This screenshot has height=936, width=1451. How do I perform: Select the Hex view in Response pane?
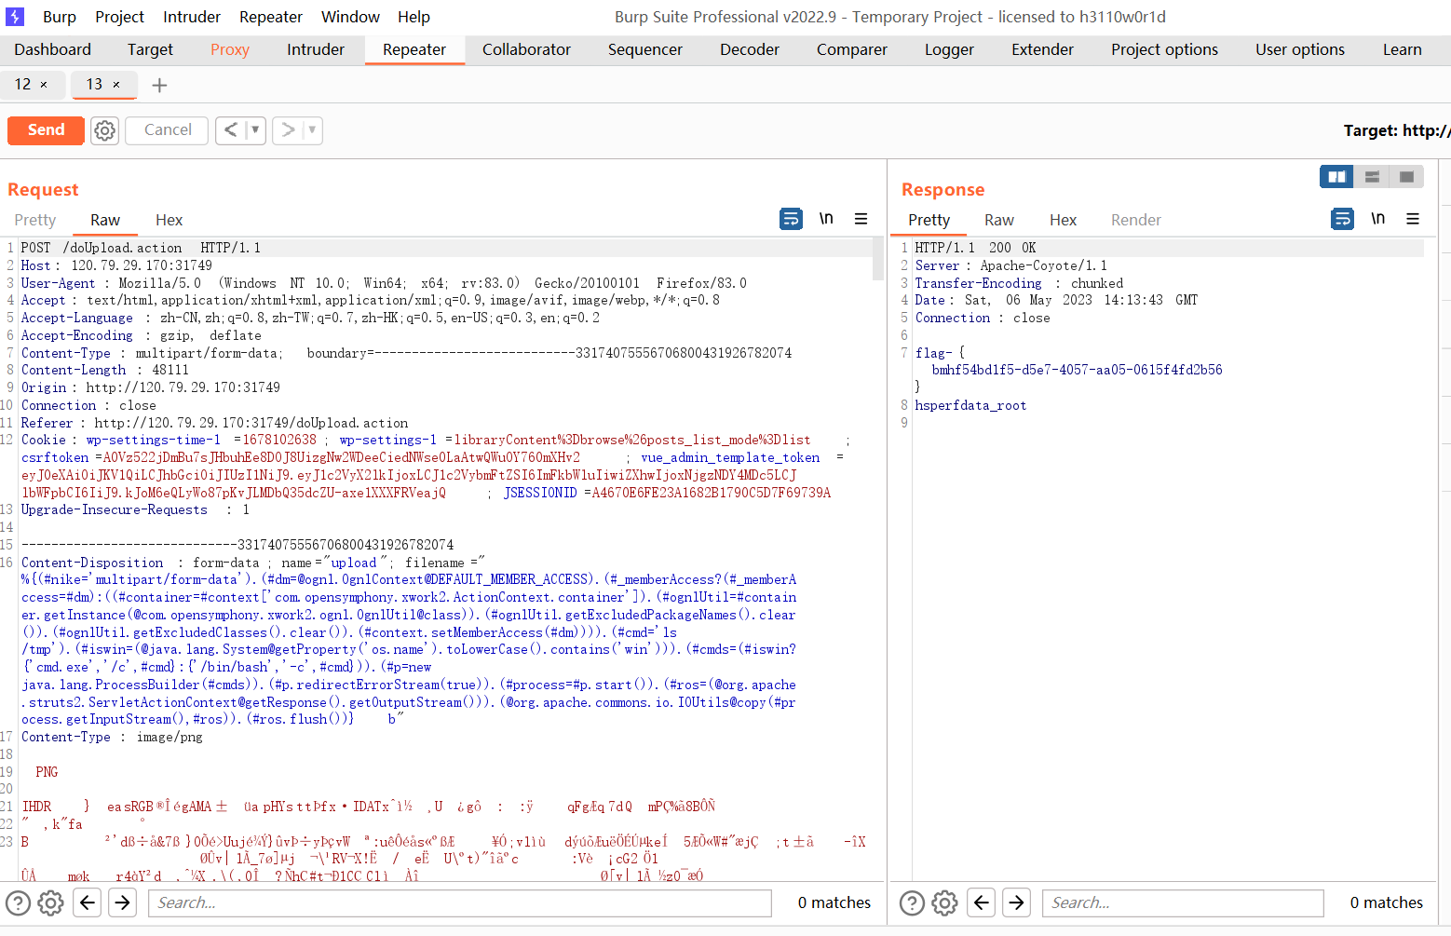1063,220
